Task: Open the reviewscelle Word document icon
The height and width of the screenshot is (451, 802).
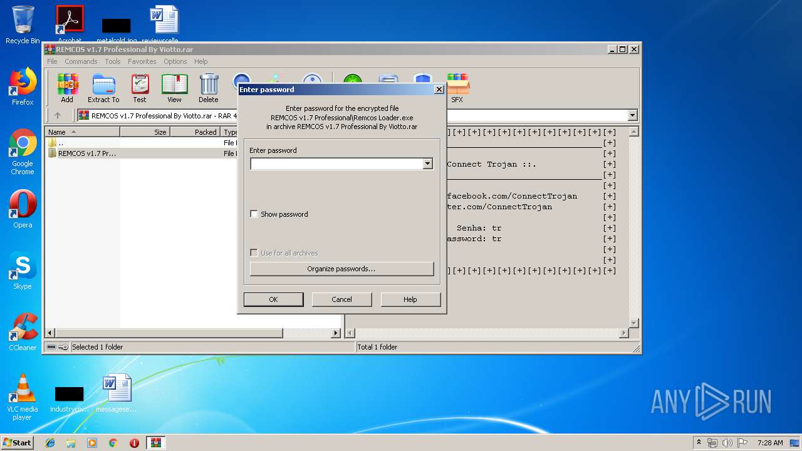Action: pyautogui.click(x=164, y=25)
